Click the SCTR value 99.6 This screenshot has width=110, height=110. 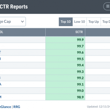[x=80, y=53]
